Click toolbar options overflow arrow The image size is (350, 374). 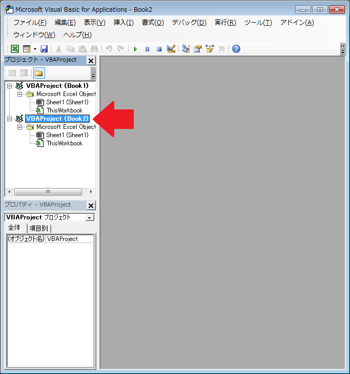click(x=343, y=49)
